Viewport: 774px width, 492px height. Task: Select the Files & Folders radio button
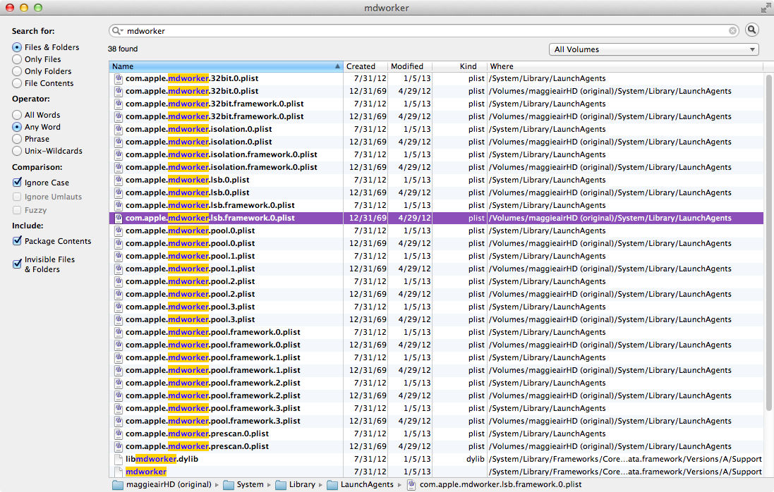coord(17,47)
